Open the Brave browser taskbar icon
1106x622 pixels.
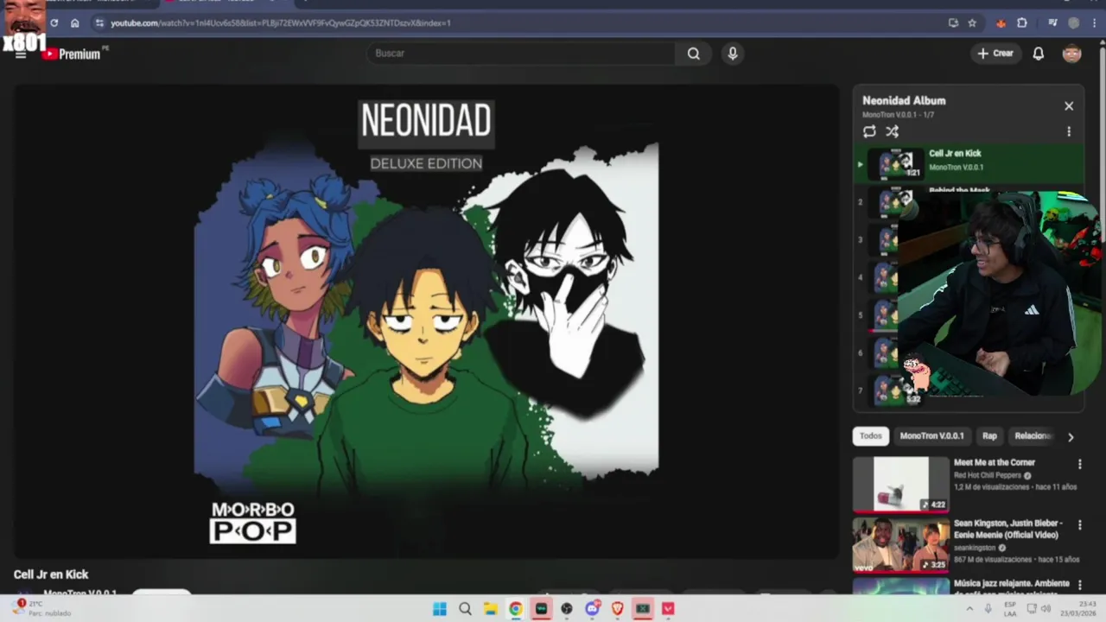(x=617, y=609)
